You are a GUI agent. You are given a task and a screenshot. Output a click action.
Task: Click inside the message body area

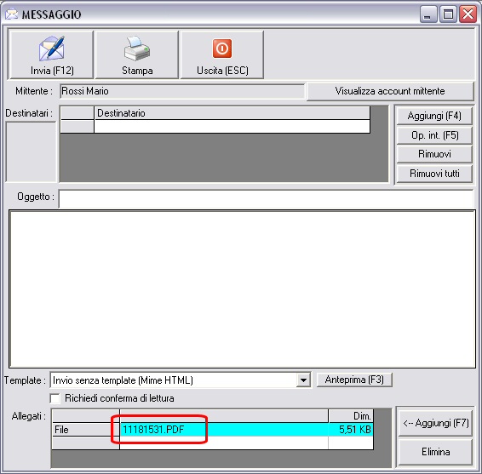[x=242, y=288]
